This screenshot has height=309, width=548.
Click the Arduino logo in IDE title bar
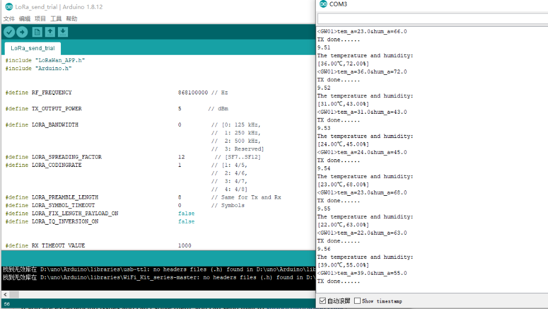click(9, 6)
